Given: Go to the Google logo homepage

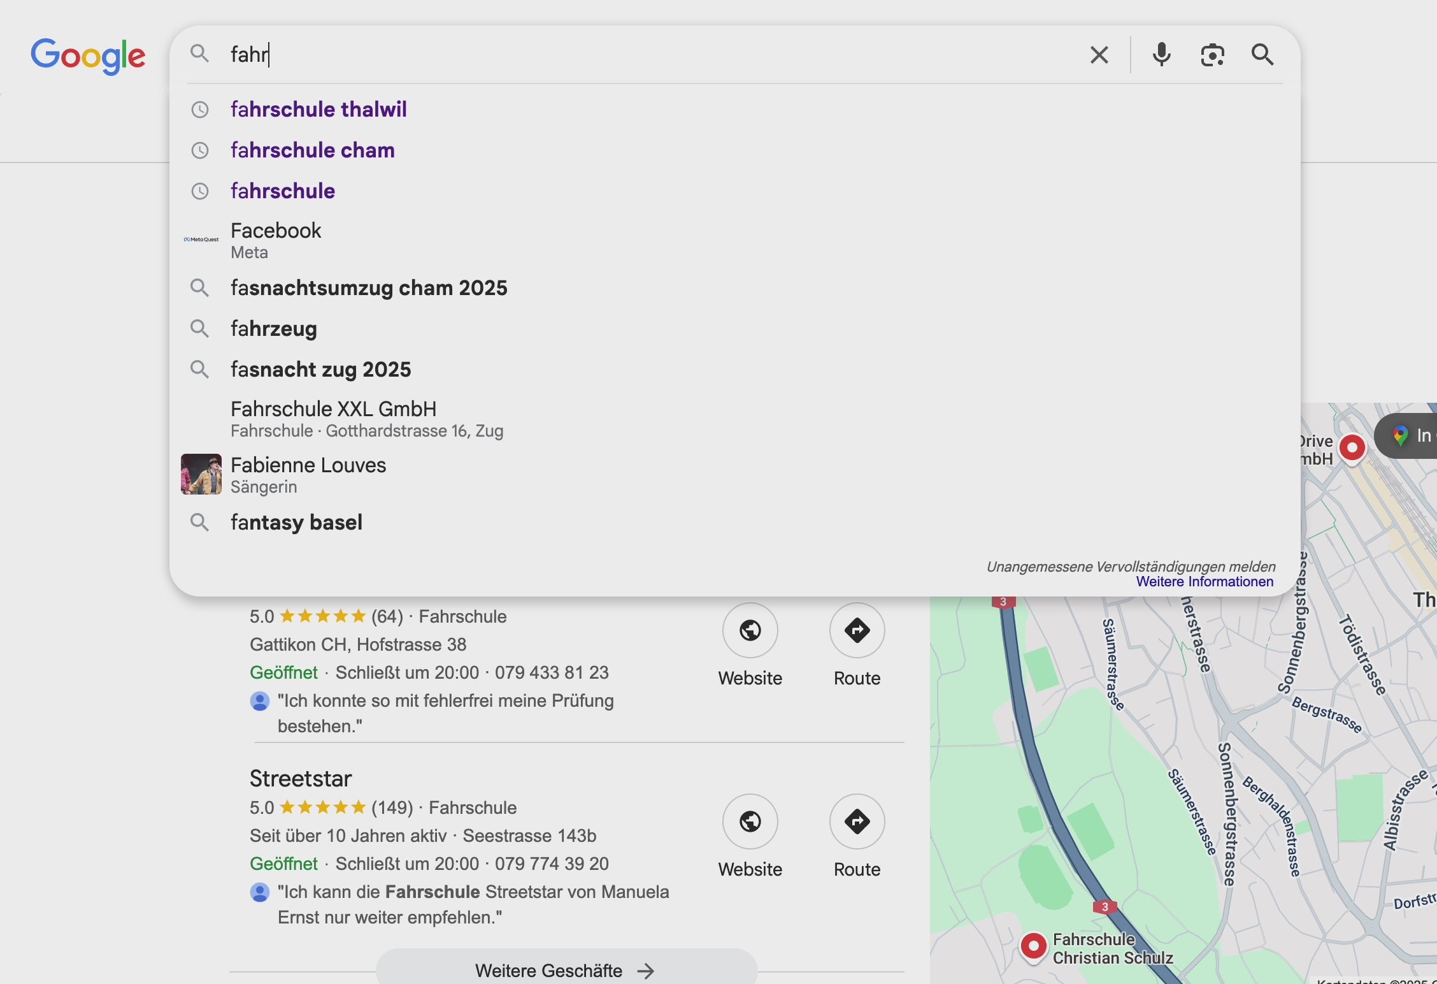Looking at the screenshot, I should click(x=88, y=56).
